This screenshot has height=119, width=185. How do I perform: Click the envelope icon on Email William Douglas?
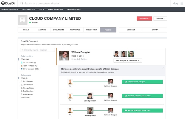coord(126,82)
